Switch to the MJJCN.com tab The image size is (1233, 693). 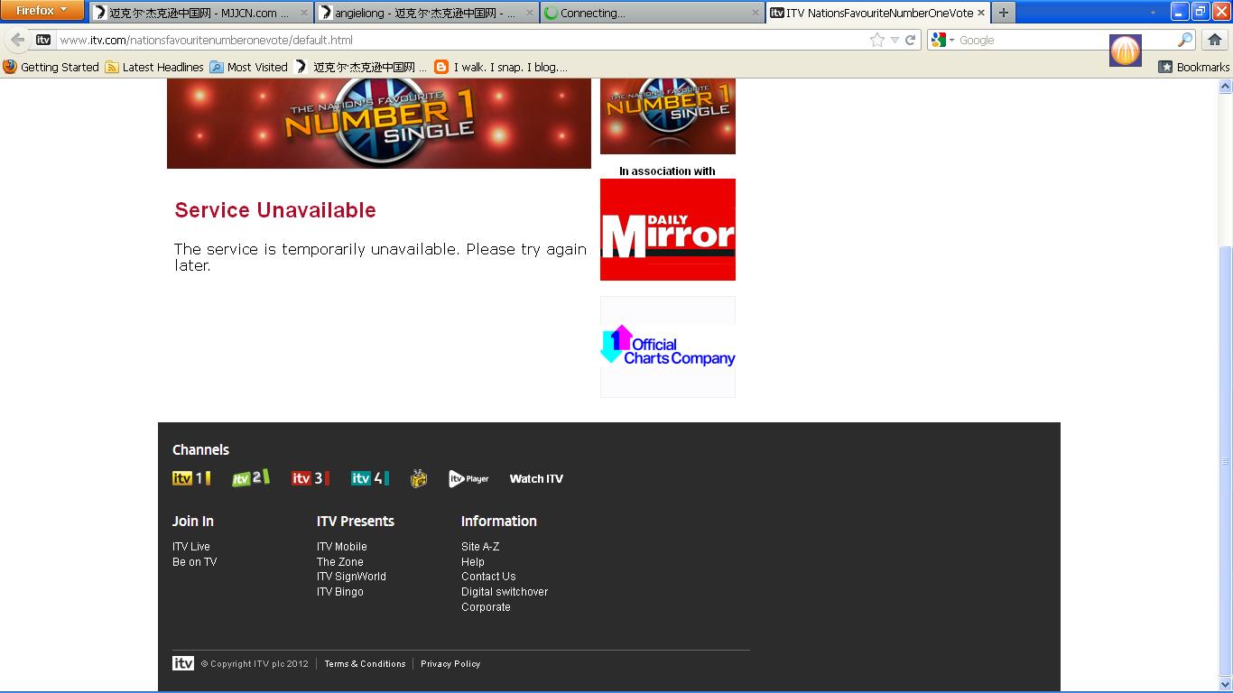coord(199,13)
